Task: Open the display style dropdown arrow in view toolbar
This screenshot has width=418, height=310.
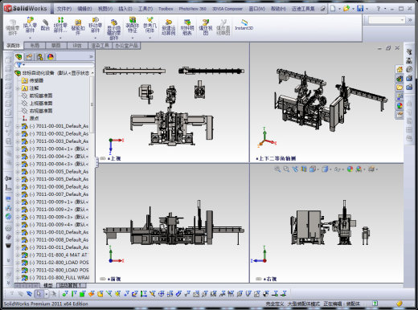Action: 330,169
